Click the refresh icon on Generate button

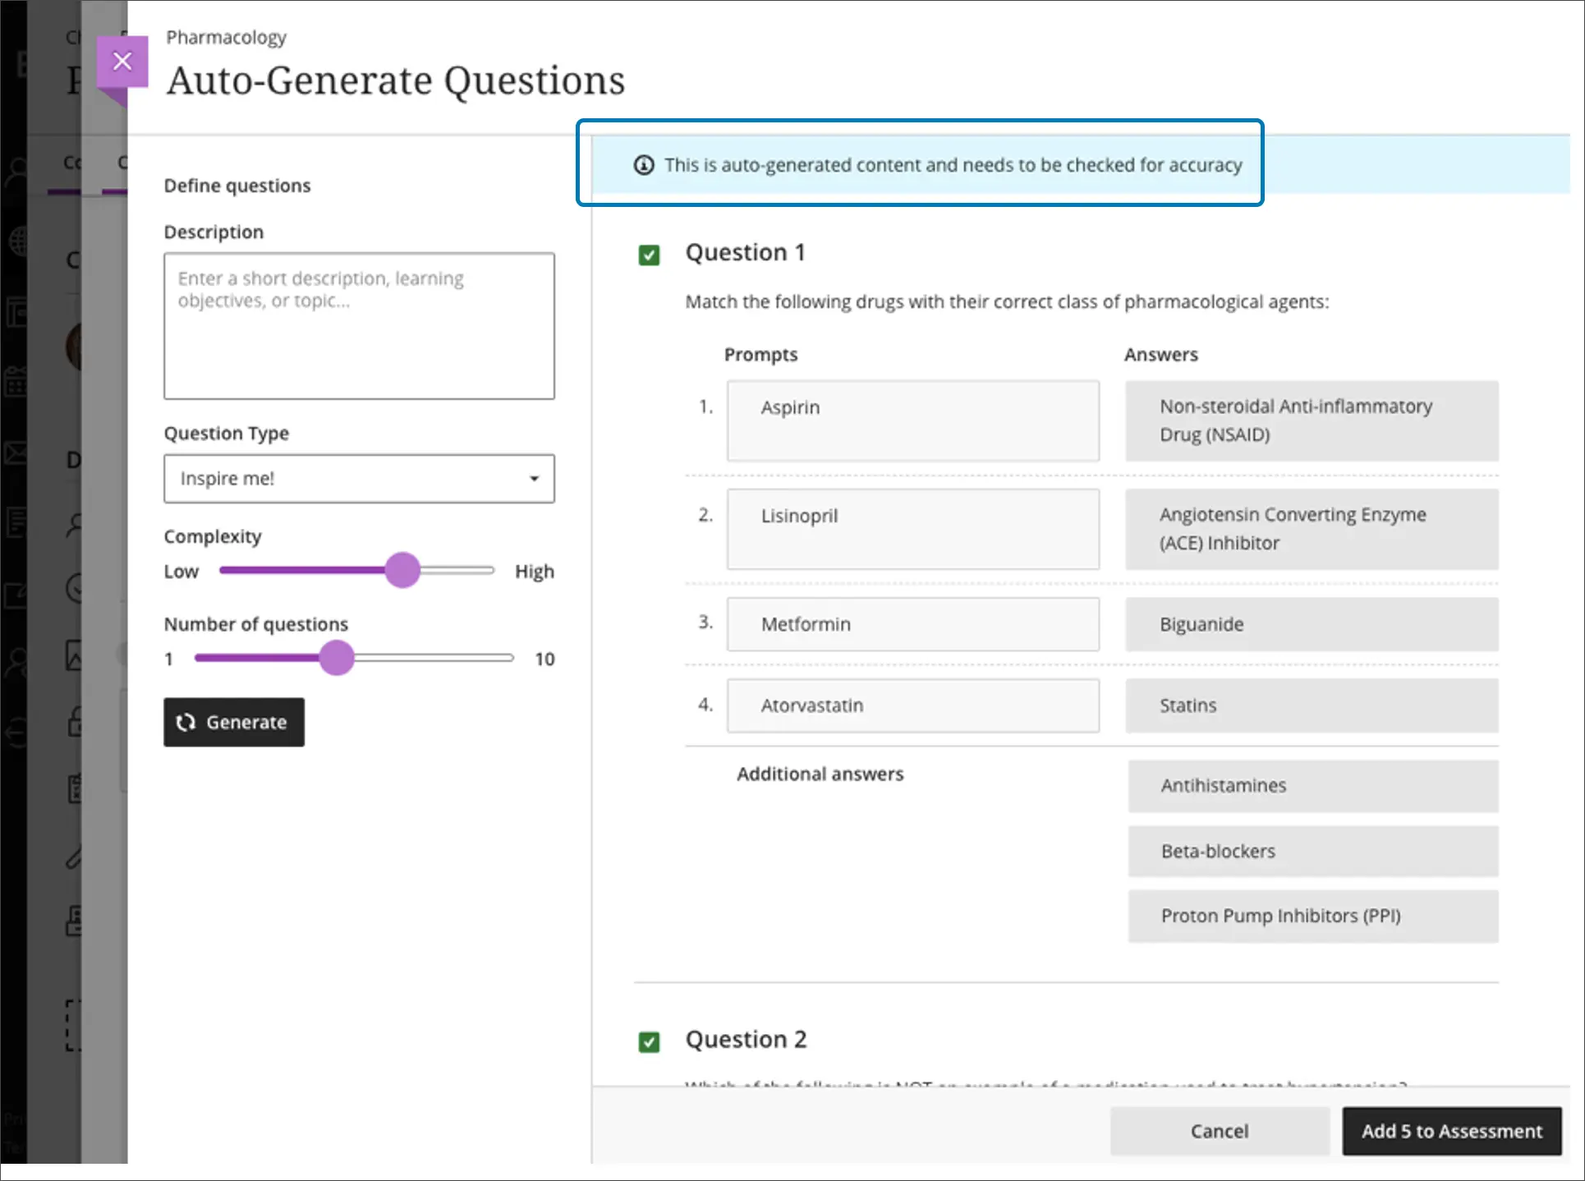coord(186,722)
